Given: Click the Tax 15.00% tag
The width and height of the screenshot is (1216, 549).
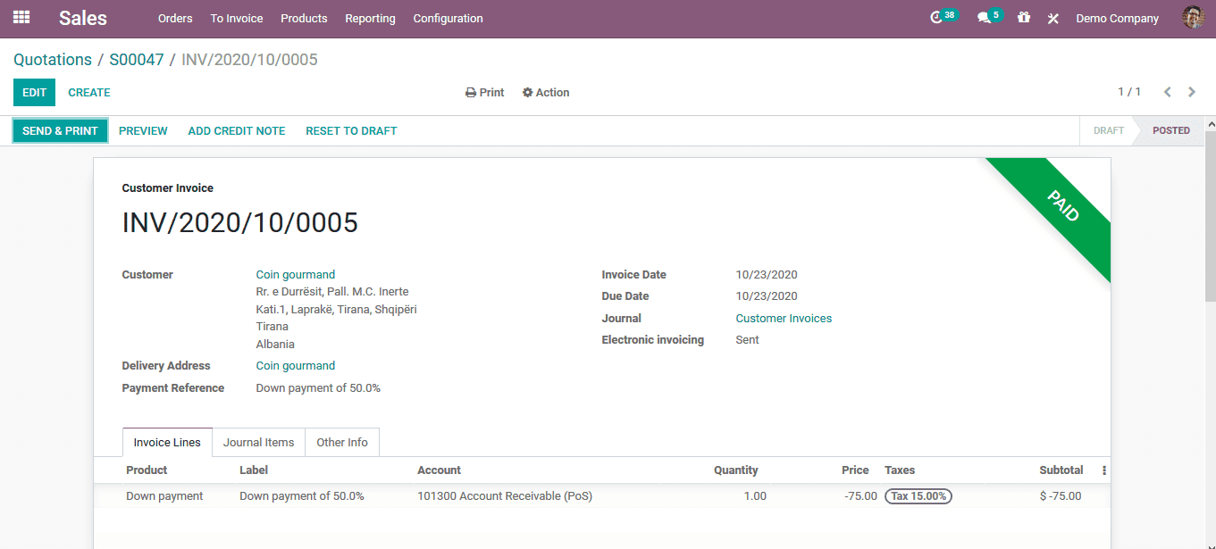Looking at the screenshot, I should [918, 496].
